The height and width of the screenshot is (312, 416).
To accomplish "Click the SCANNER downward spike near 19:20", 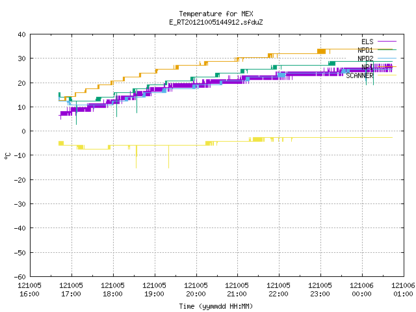I will click(x=168, y=157).
